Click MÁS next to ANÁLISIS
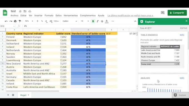The width and height of the screenshot is (189, 106). (182, 78)
